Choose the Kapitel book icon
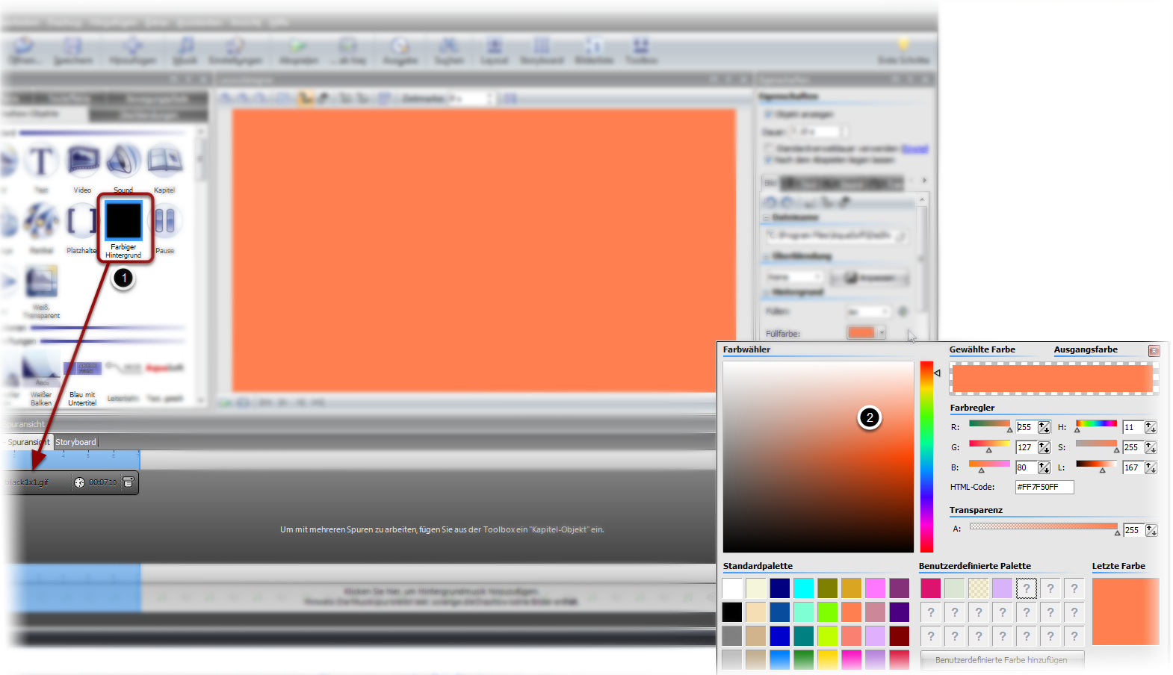The width and height of the screenshot is (1173, 675). coord(164,161)
